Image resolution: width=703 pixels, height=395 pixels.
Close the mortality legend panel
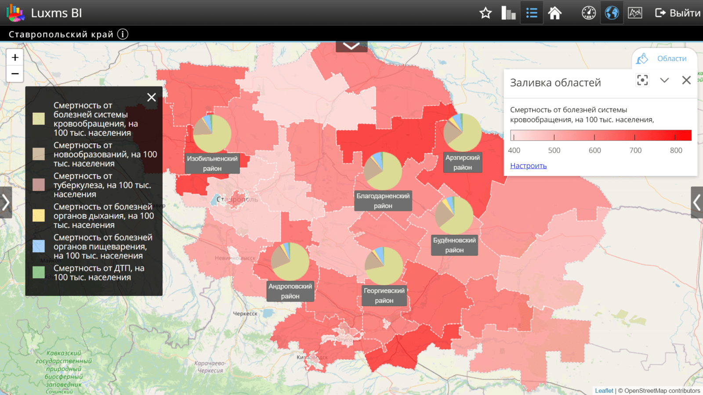[152, 97]
